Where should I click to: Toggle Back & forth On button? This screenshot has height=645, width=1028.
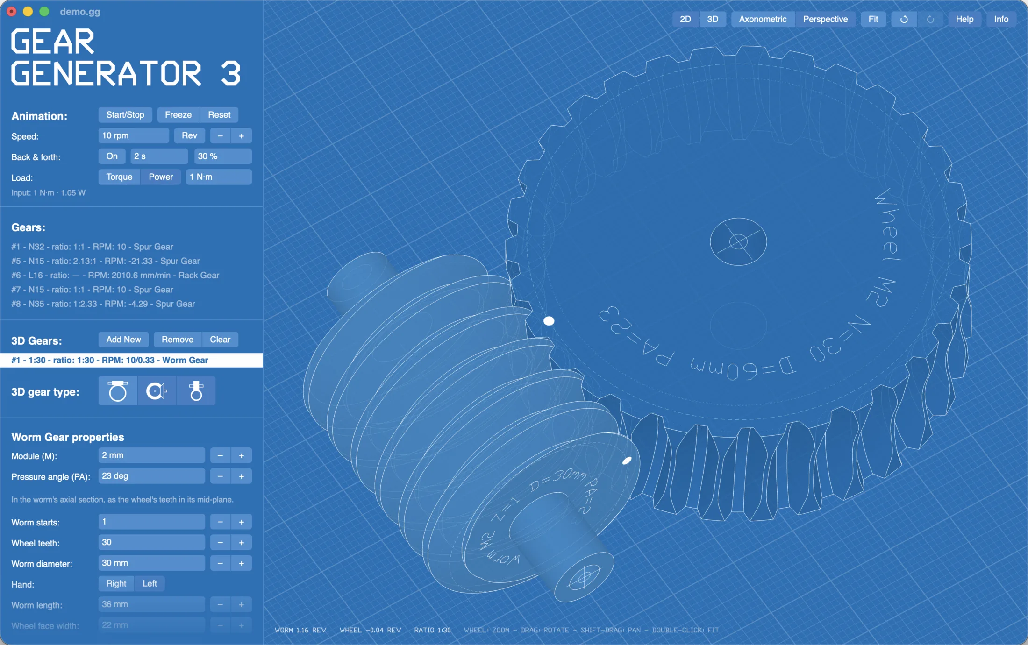(112, 156)
